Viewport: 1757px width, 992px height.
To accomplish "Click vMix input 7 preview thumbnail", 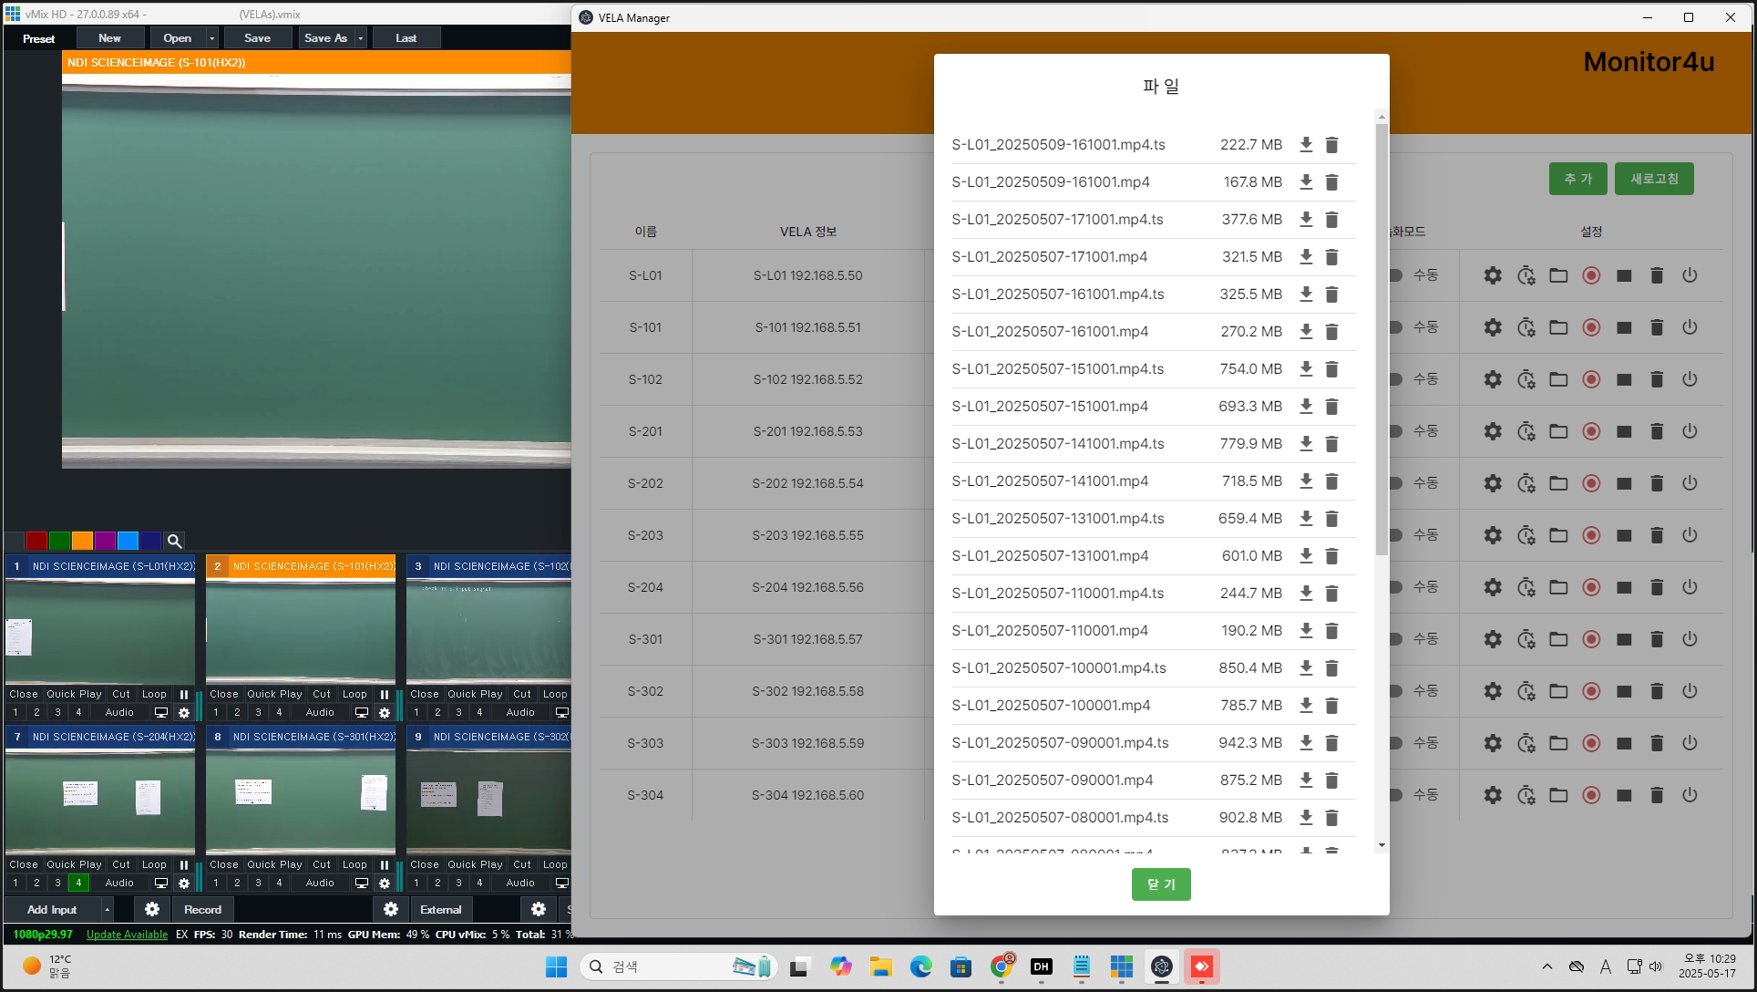I will tap(100, 802).
